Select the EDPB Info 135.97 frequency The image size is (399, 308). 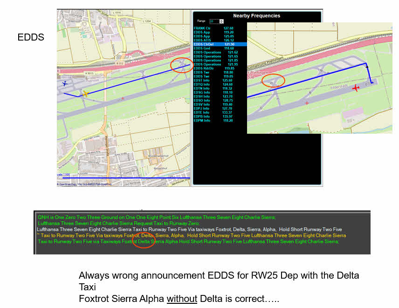point(213,116)
